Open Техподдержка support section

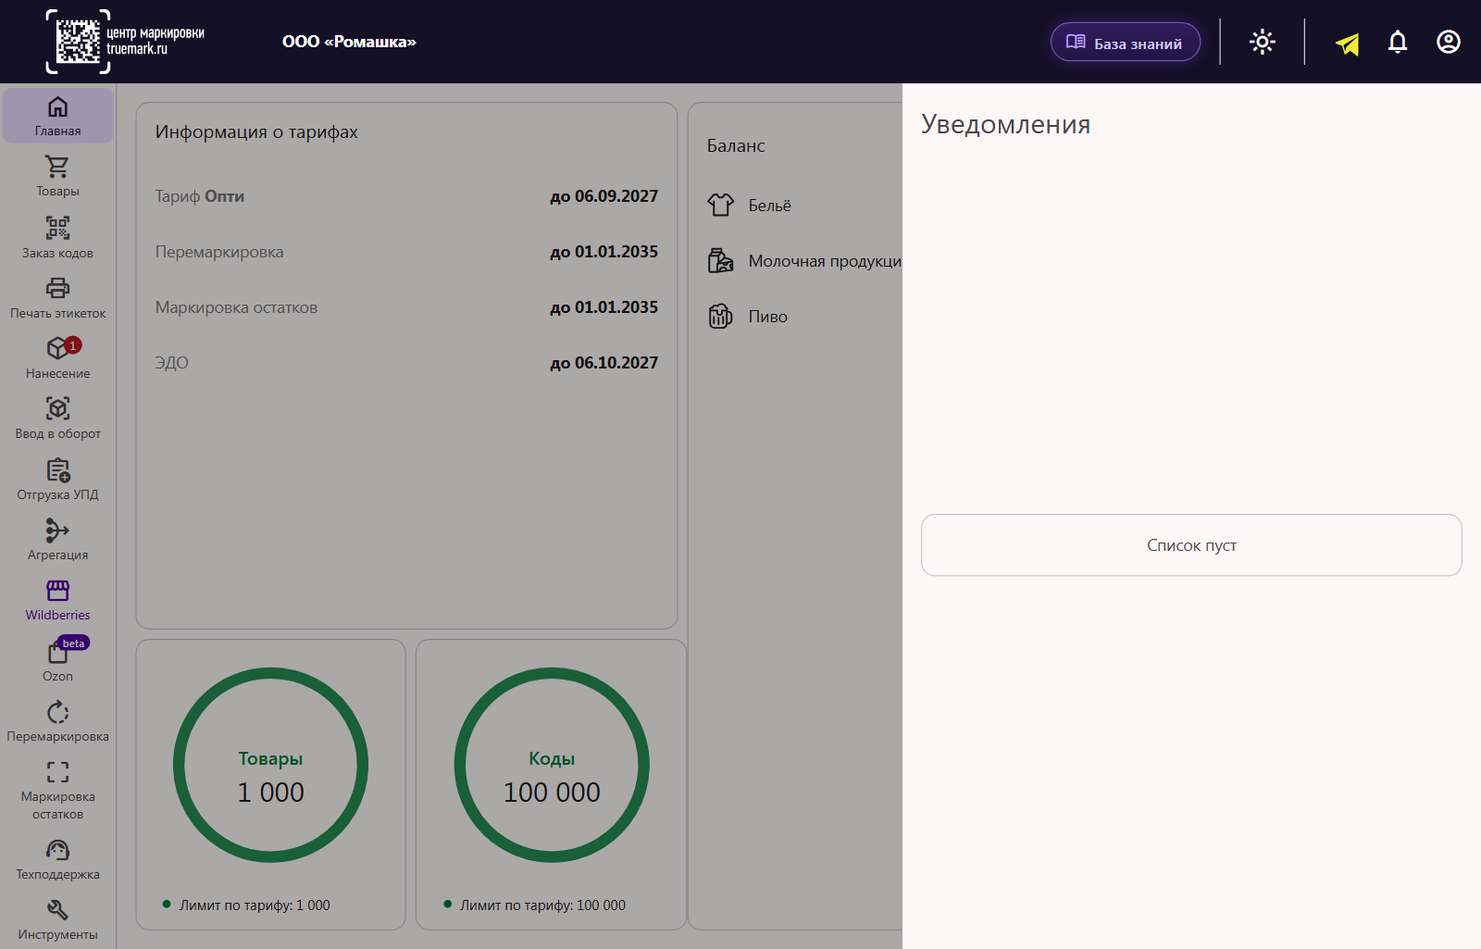pyautogui.click(x=57, y=859)
